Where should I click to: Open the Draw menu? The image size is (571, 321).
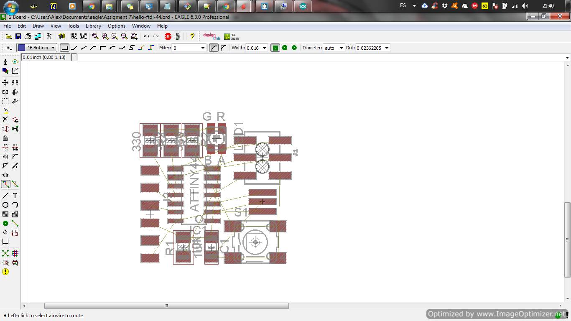pos(38,26)
